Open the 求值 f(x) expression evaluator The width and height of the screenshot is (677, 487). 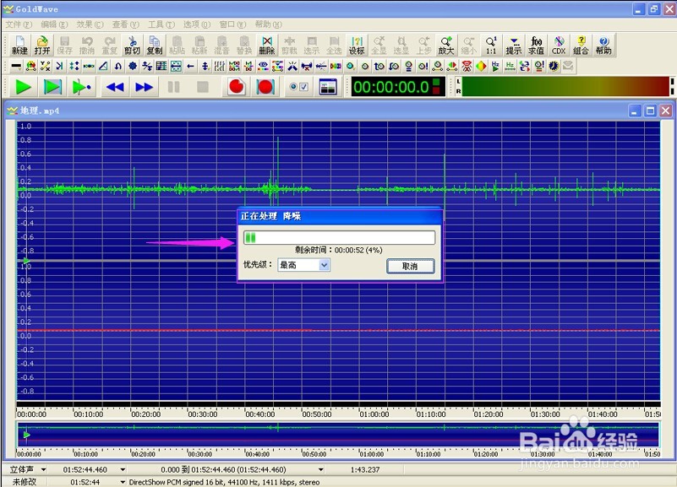[536, 46]
